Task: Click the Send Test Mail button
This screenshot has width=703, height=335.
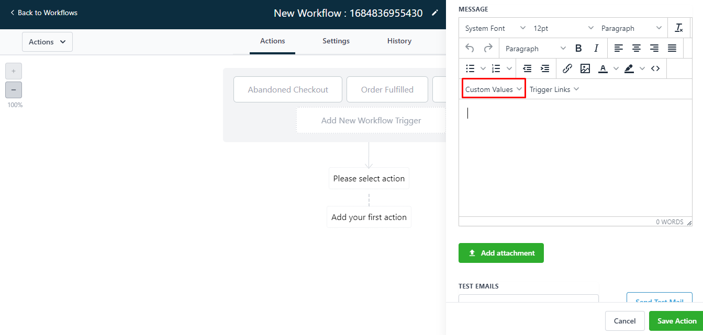Action: (660, 298)
